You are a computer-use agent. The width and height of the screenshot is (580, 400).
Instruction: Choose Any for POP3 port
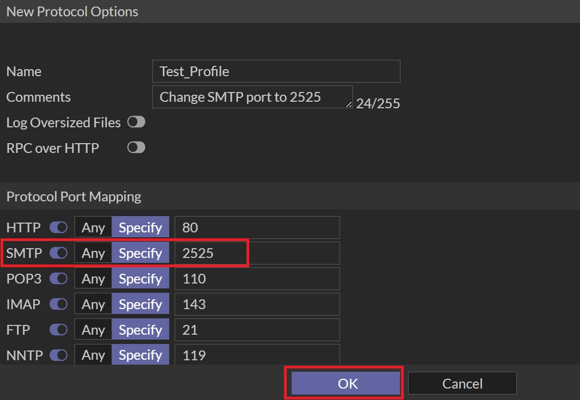tap(93, 278)
